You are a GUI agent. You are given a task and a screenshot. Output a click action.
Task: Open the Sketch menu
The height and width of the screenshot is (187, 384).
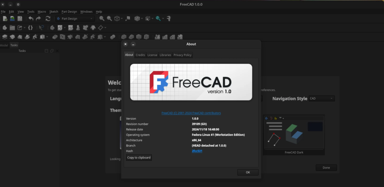pos(54,11)
